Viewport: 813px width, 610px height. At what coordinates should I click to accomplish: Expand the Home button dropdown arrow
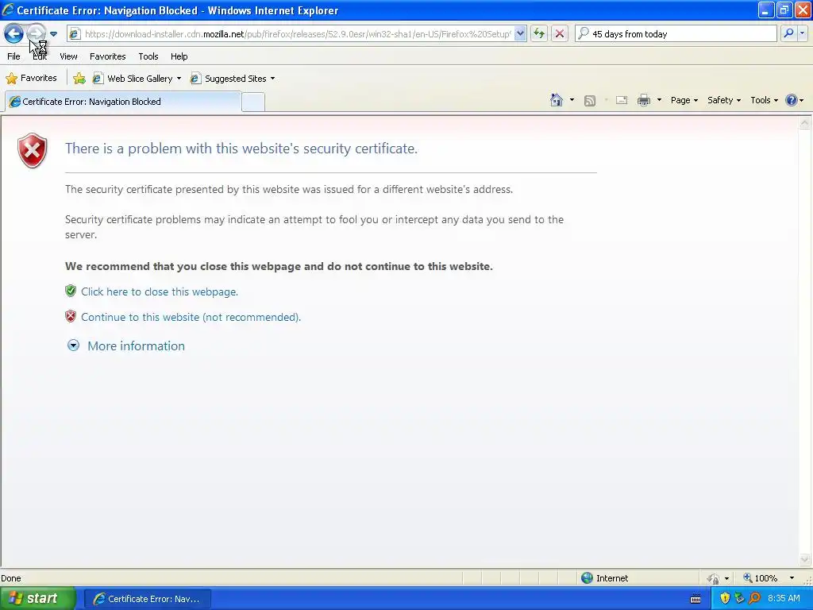[572, 100]
